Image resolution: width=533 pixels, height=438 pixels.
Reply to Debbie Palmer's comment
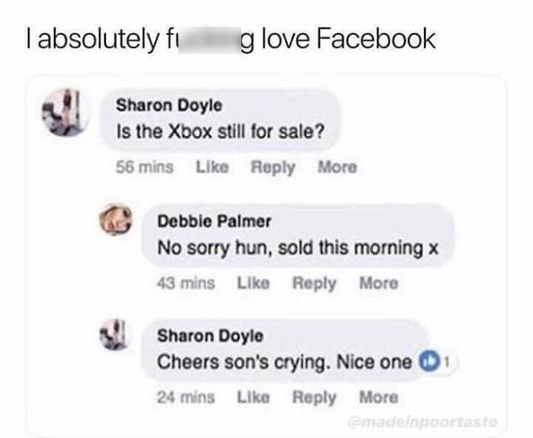click(314, 284)
